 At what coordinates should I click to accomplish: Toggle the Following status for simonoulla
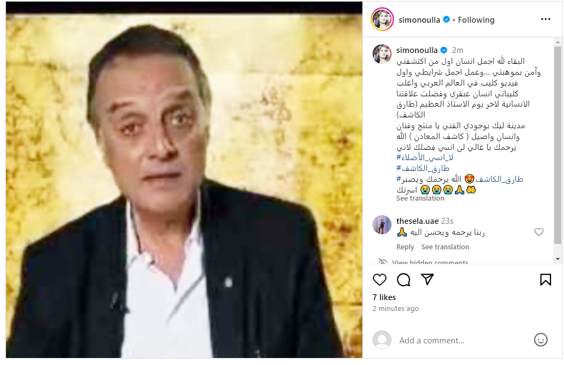pos(476,20)
